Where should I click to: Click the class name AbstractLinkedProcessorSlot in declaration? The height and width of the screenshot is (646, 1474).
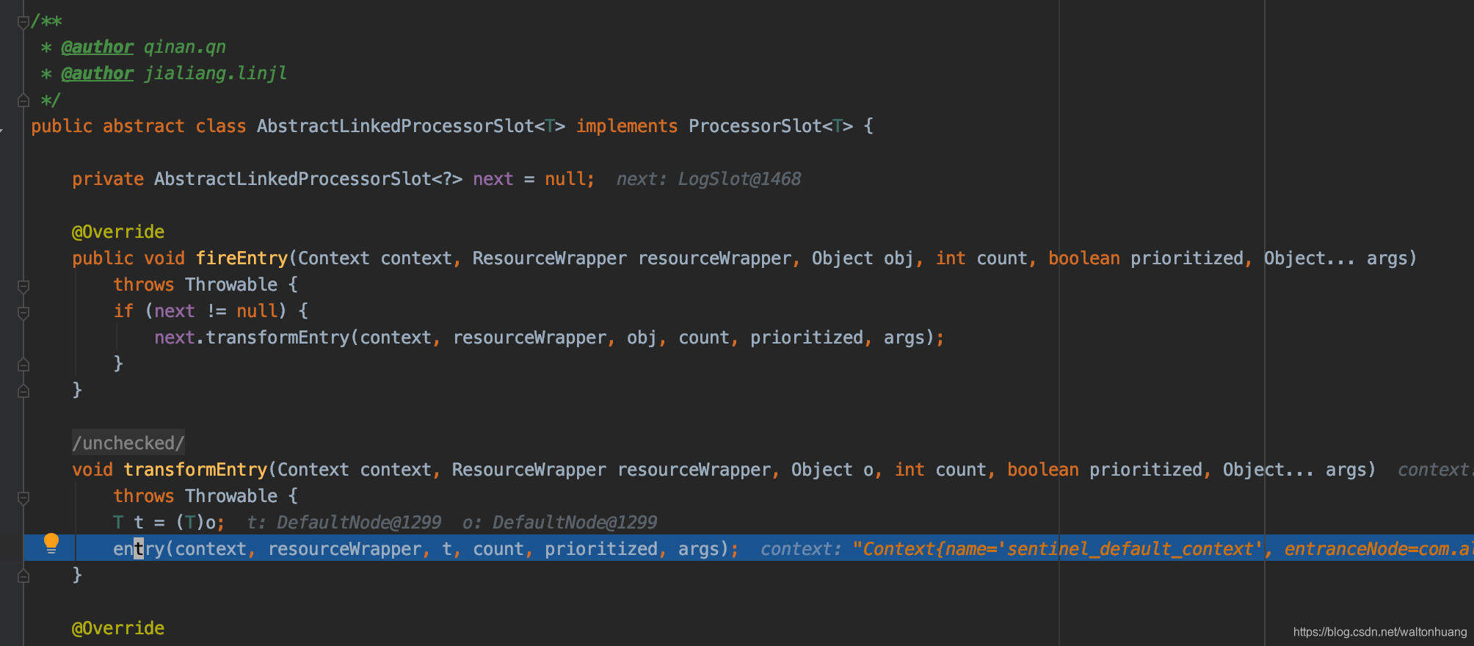(x=395, y=126)
